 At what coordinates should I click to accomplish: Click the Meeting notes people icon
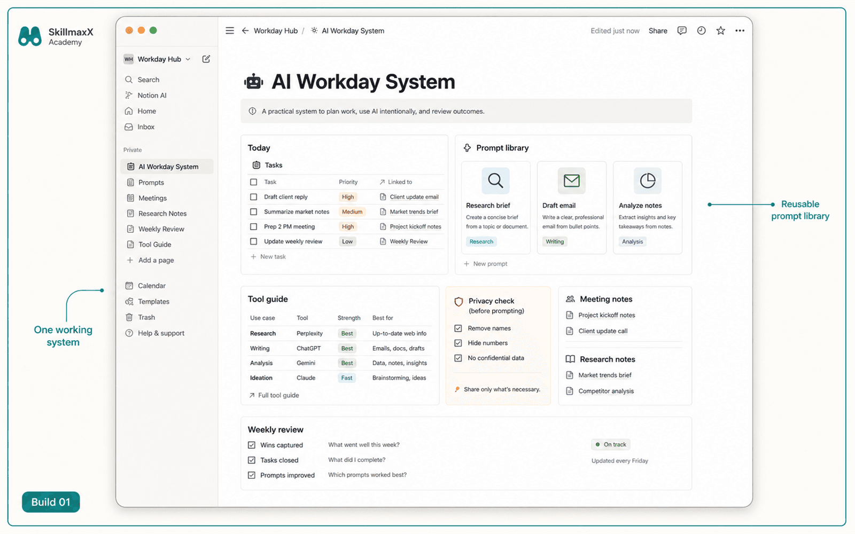[x=570, y=299]
